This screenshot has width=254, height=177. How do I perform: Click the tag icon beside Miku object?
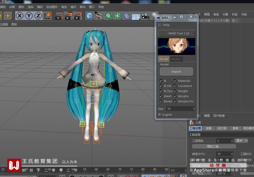[233, 21]
